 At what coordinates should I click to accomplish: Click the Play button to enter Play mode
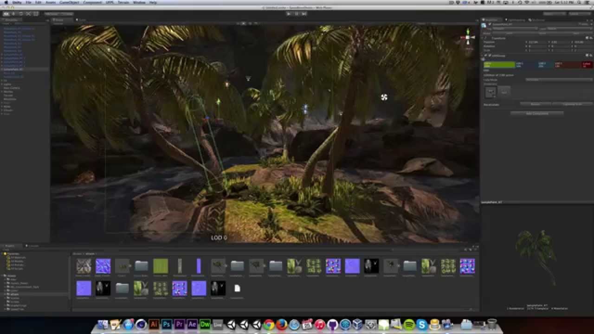(289, 13)
